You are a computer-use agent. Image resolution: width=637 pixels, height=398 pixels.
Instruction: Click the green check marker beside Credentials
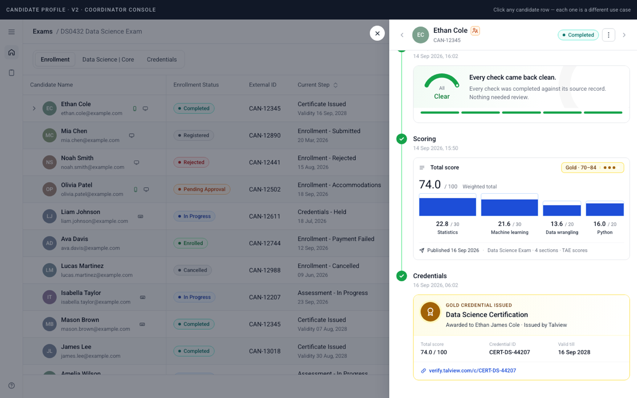click(402, 276)
